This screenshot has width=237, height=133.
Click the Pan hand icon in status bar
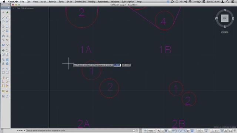point(199,131)
